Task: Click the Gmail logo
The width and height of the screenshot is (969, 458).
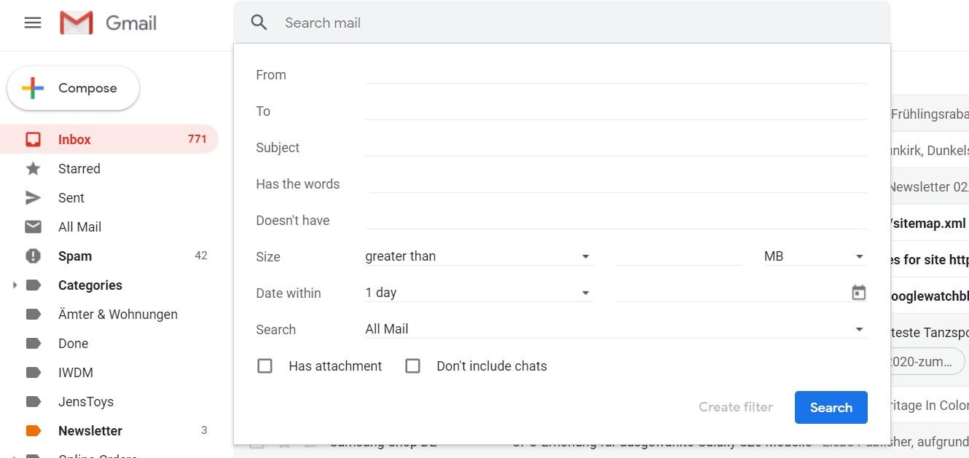Action: [x=108, y=23]
